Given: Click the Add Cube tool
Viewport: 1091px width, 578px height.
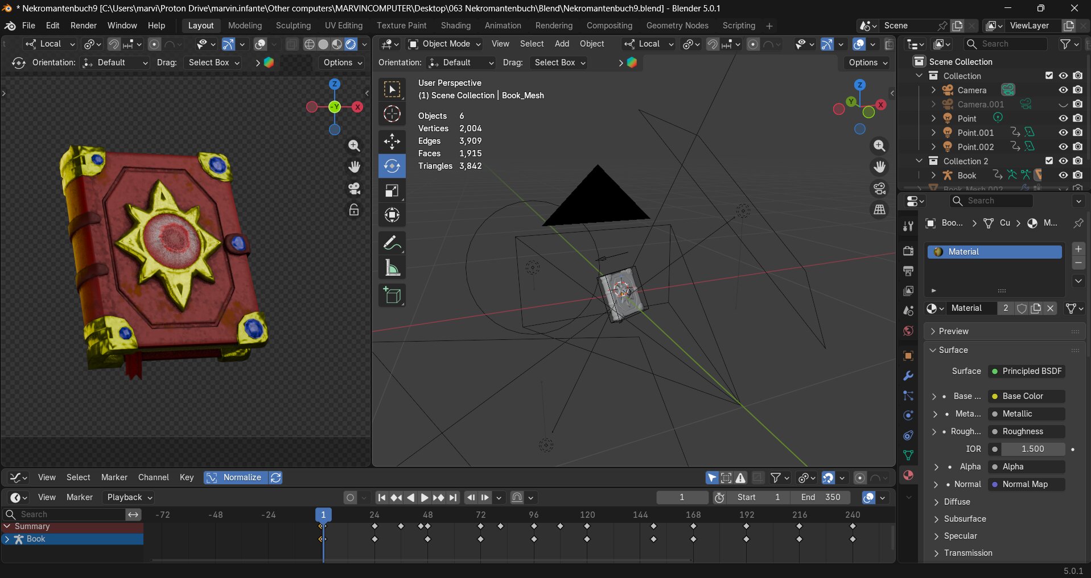Looking at the screenshot, I should tap(392, 296).
